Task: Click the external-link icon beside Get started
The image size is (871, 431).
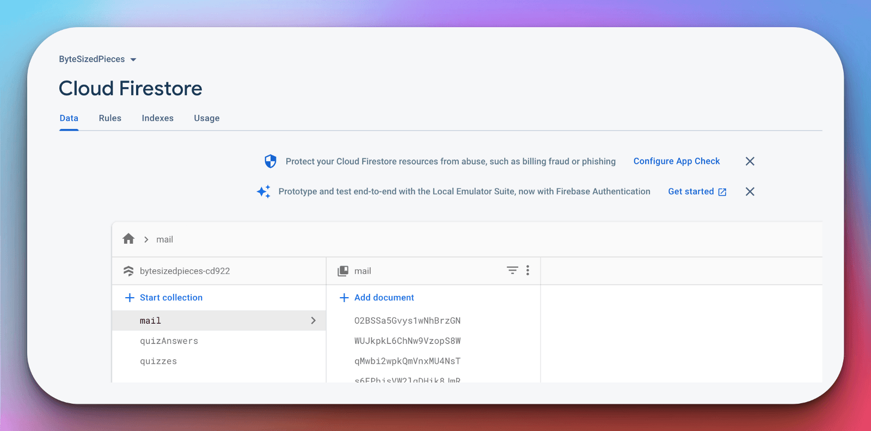Action: point(722,192)
